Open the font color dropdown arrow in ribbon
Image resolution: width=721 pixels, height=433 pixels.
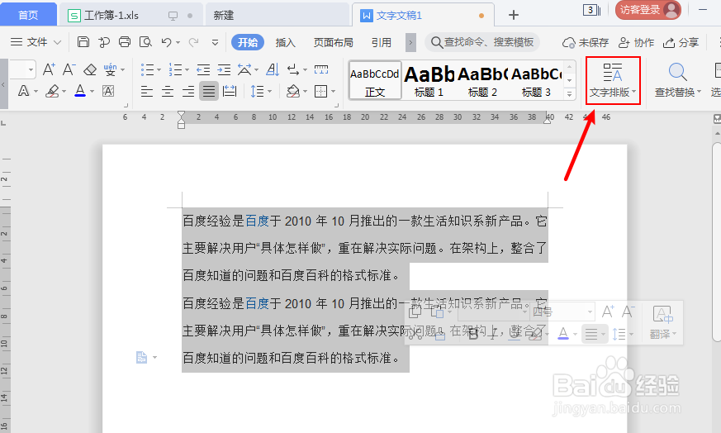coord(92,91)
